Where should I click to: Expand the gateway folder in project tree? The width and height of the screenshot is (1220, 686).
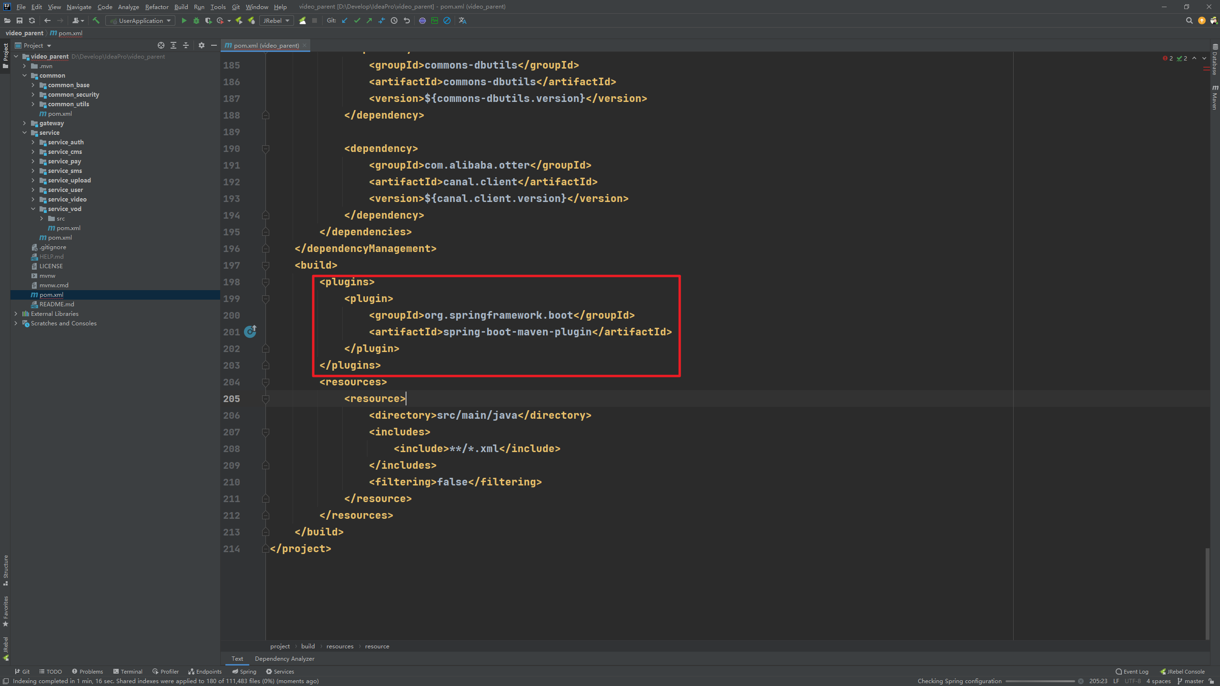pyautogui.click(x=25, y=123)
